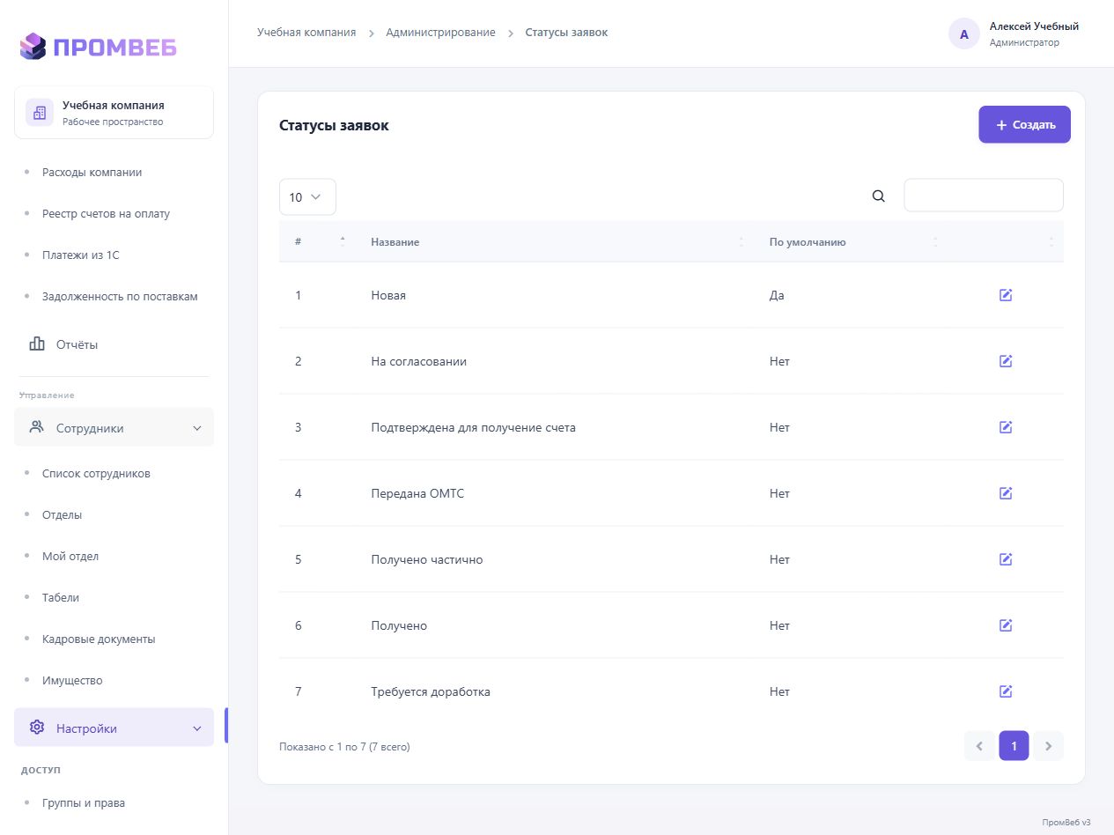Image resolution: width=1114 pixels, height=835 pixels.
Task: Click the bar chart icon beside Отчёты
Action: tap(37, 344)
